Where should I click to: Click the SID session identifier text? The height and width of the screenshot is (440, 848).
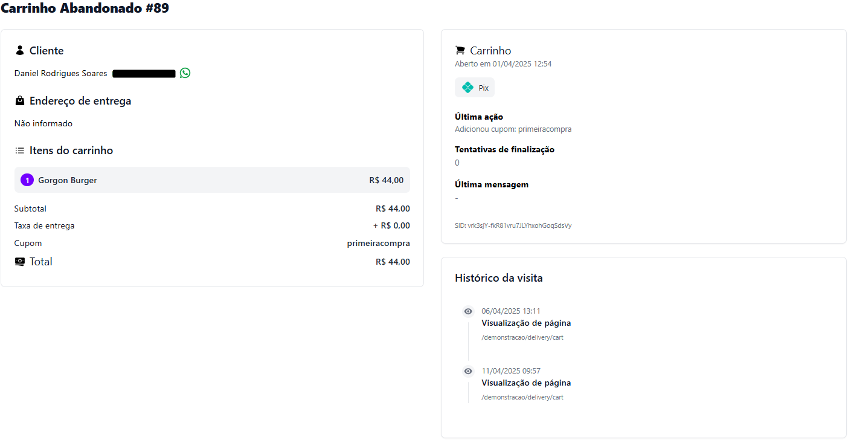point(513,225)
